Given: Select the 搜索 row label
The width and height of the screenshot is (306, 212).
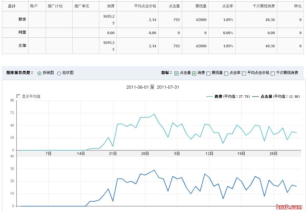Looking at the screenshot, I should pos(22,19).
